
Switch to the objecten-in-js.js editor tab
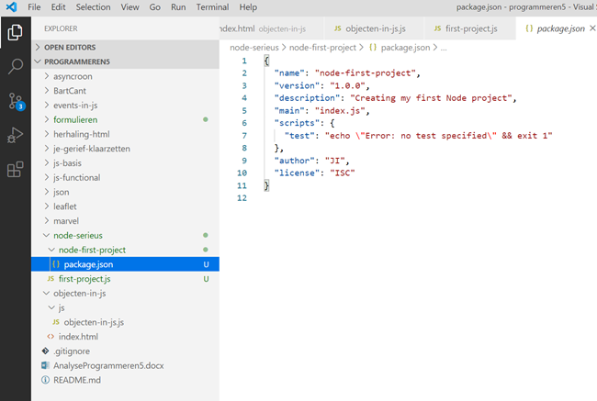click(x=374, y=28)
